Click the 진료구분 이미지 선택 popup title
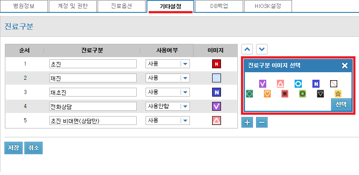Image resolution: width=359 pixels, height=175 pixels. [274, 66]
